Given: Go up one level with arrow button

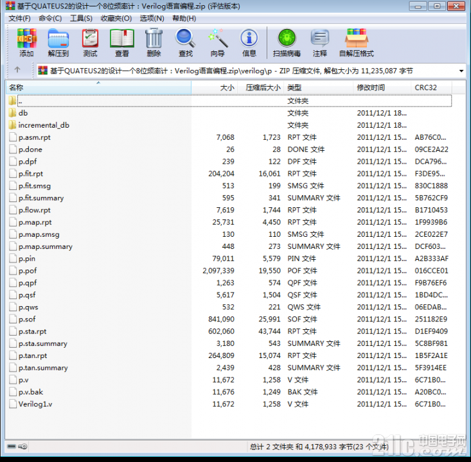Looking at the screenshot, I should click(x=17, y=70).
